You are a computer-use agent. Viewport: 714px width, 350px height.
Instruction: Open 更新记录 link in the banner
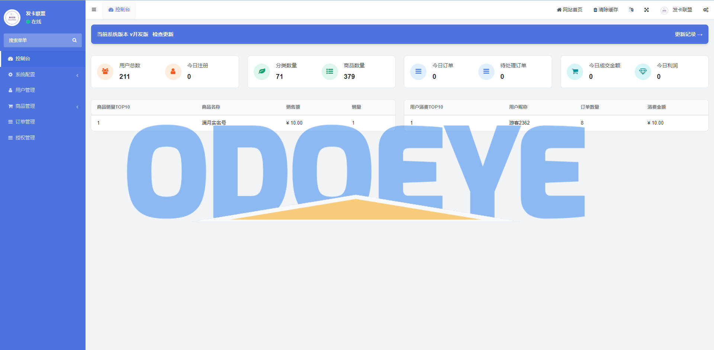tap(688, 34)
